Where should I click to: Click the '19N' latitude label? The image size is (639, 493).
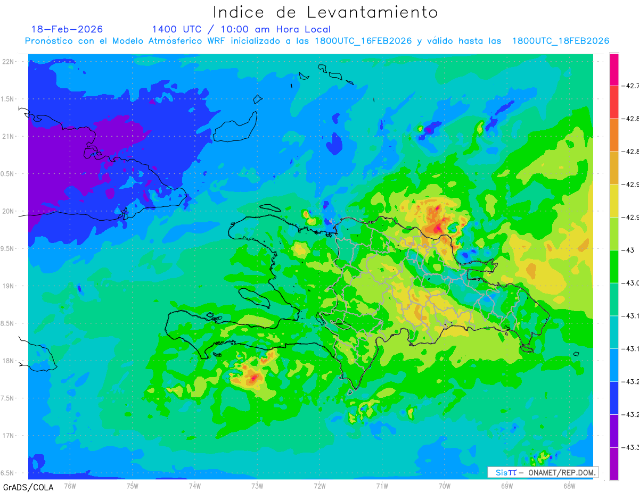9,286
